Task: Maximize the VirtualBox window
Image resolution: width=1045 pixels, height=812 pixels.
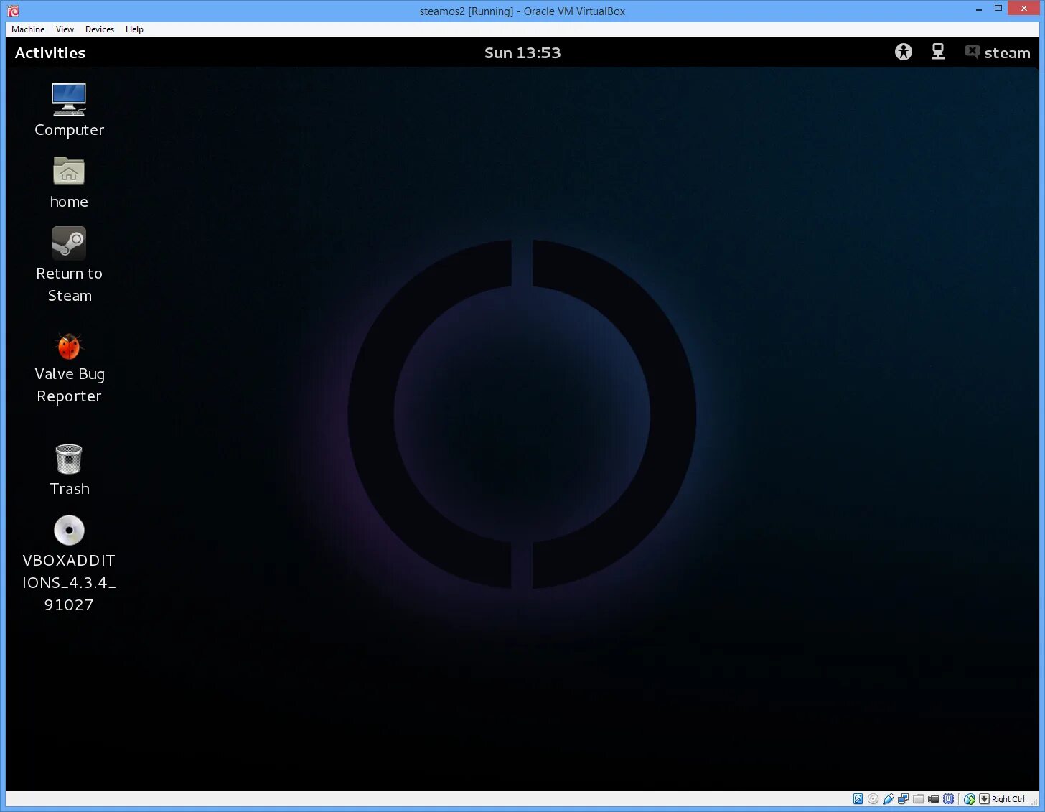Action: coord(998,9)
